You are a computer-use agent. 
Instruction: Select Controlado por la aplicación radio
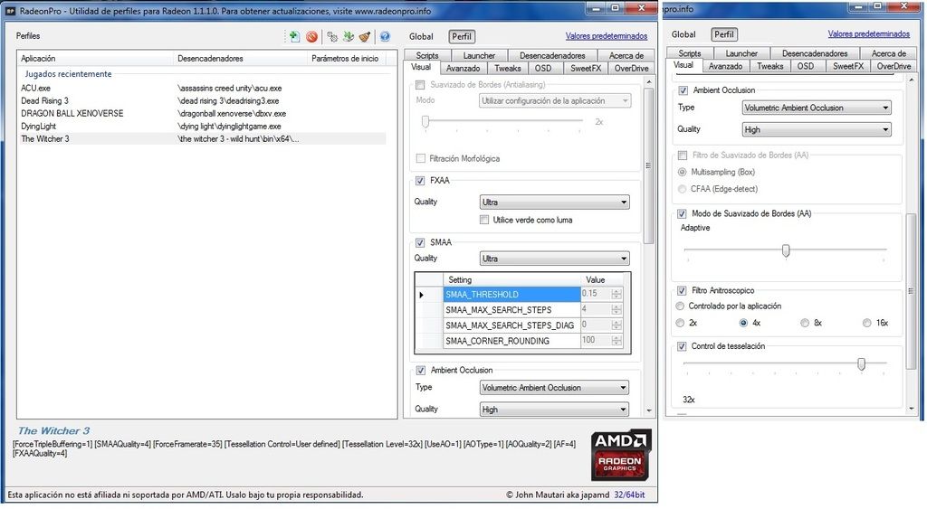(681, 306)
